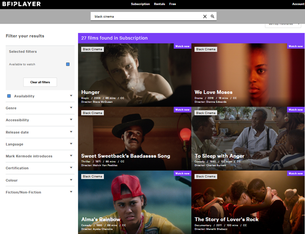Click the magnifying glass search icon
Viewport: 305px width, 234px height.
(x=213, y=17)
